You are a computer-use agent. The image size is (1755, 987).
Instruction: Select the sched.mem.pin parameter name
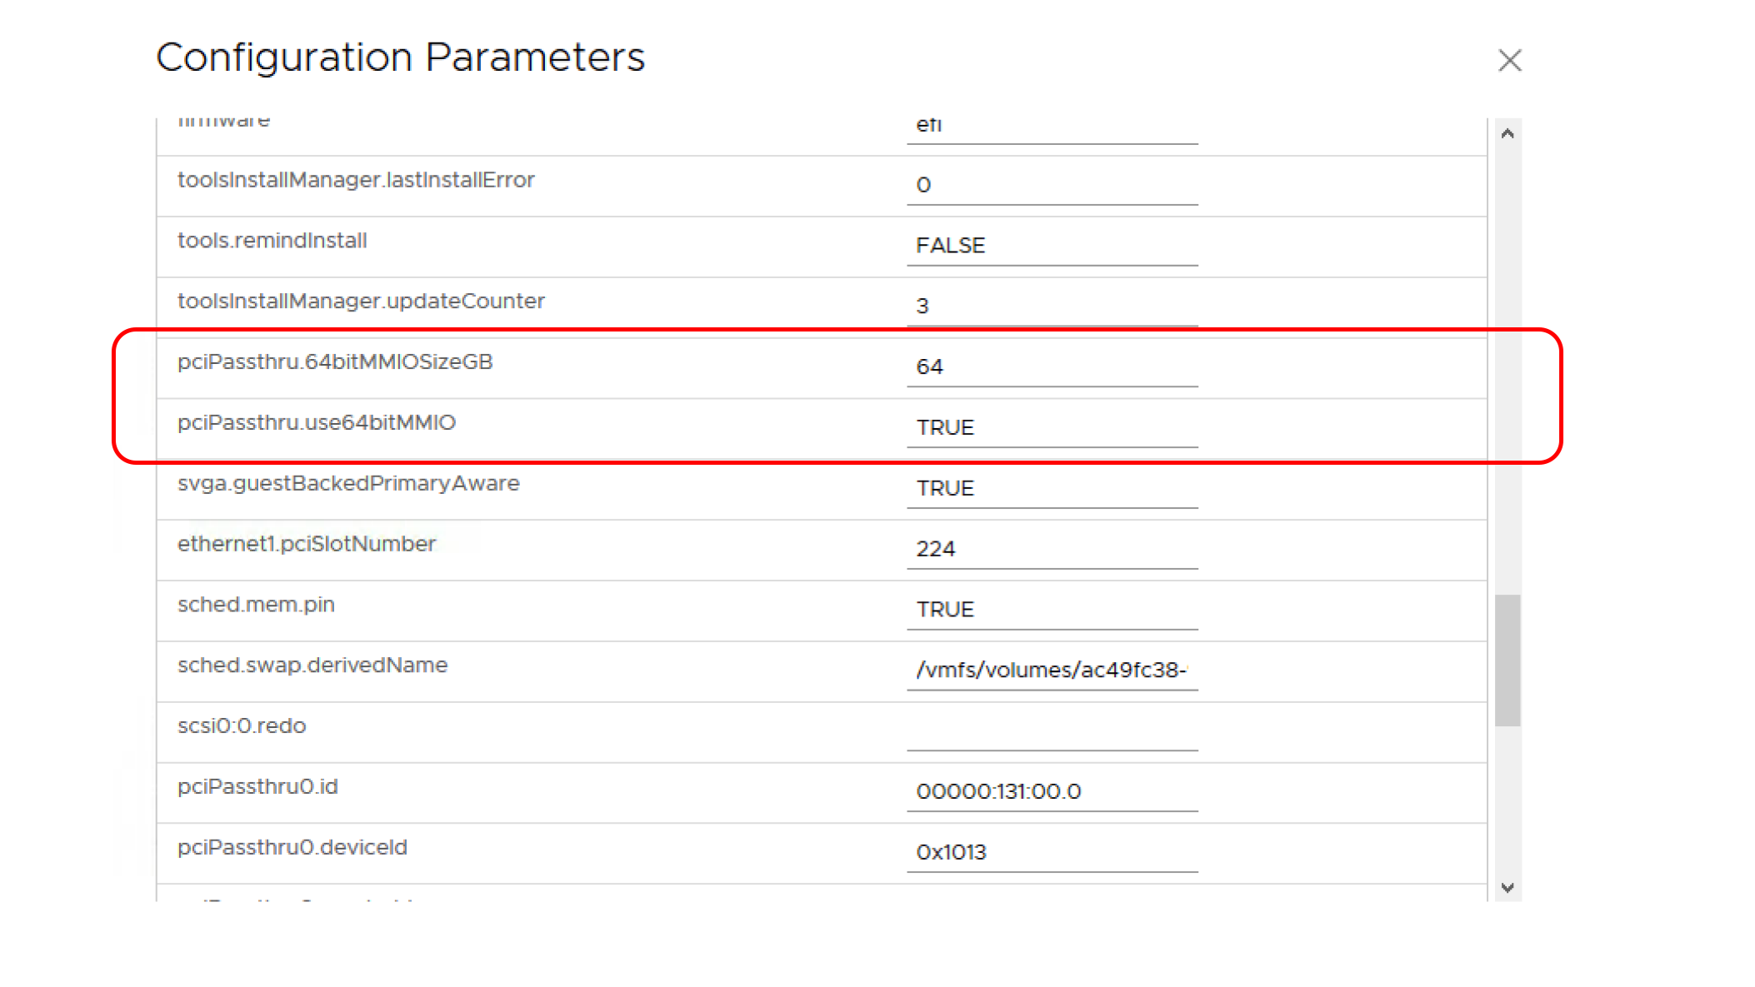pos(256,605)
